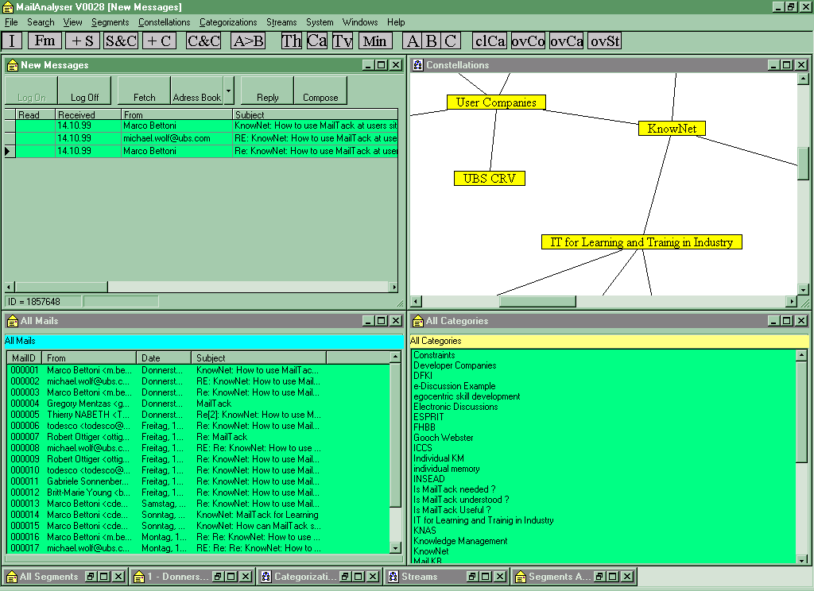Image resolution: width=814 pixels, height=591 pixels.
Task: Click the 'Received' column header
Action: click(87, 114)
